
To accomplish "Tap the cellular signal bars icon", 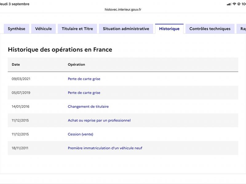I will click(x=229, y=4).
